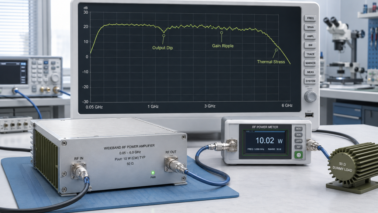Click the REF button on power meter

(x=298, y=147)
